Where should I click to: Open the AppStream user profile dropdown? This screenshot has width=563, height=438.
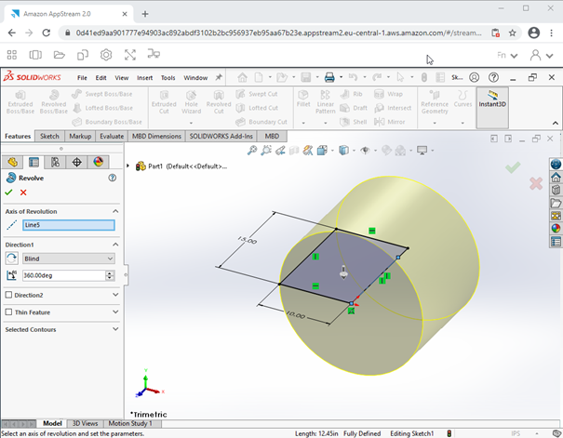pyautogui.click(x=542, y=55)
